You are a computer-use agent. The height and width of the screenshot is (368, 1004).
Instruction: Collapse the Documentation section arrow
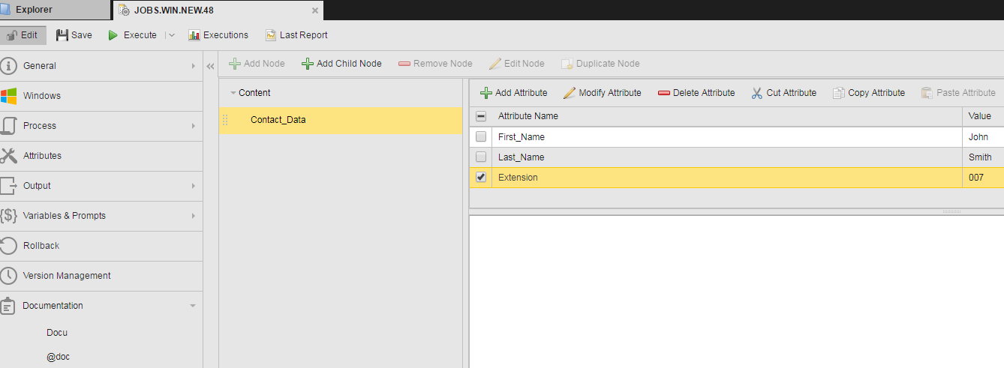tap(193, 306)
